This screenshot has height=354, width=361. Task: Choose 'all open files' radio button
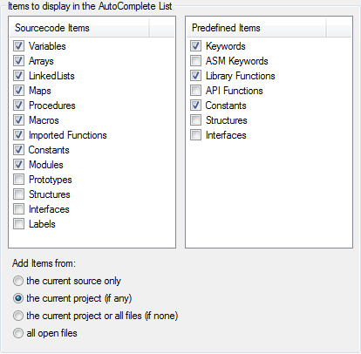coord(18,333)
